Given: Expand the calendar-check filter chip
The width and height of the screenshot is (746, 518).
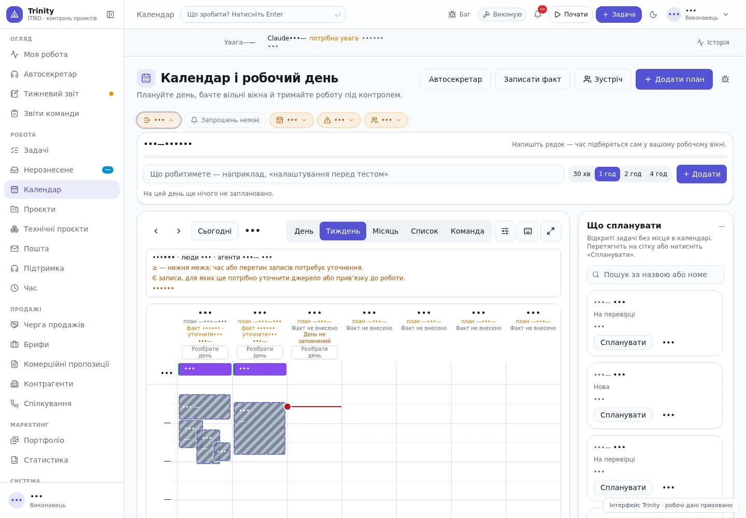Looking at the screenshot, I should tap(292, 120).
